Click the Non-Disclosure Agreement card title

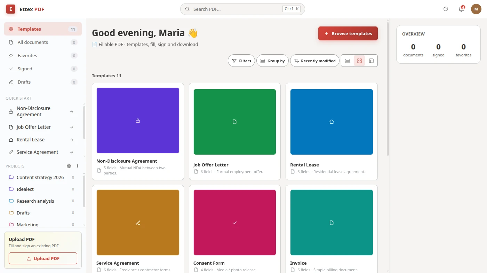(x=127, y=161)
